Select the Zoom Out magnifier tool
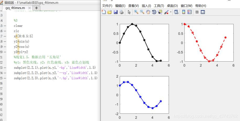The height and width of the screenshot is (121, 240). coord(142,12)
